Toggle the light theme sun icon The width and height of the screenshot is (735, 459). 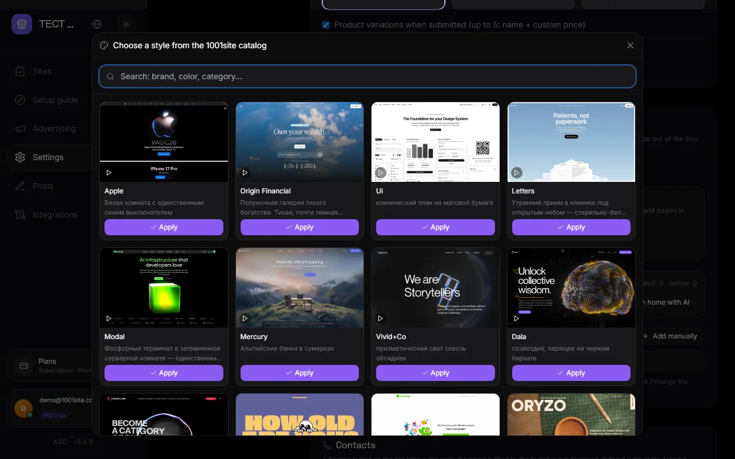(x=126, y=24)
